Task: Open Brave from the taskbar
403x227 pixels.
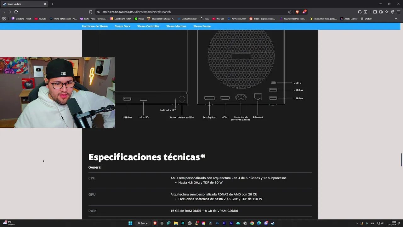Action: point(155,223)
